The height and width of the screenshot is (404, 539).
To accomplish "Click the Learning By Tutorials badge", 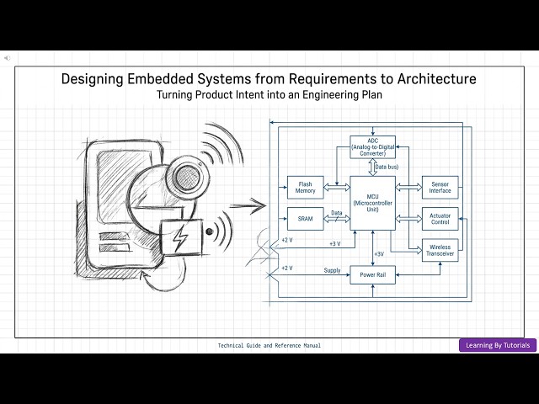I will [498, 345].
